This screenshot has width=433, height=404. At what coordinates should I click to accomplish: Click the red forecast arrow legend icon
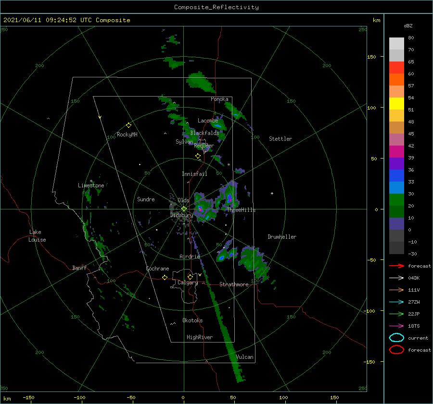tap(396, 266)
